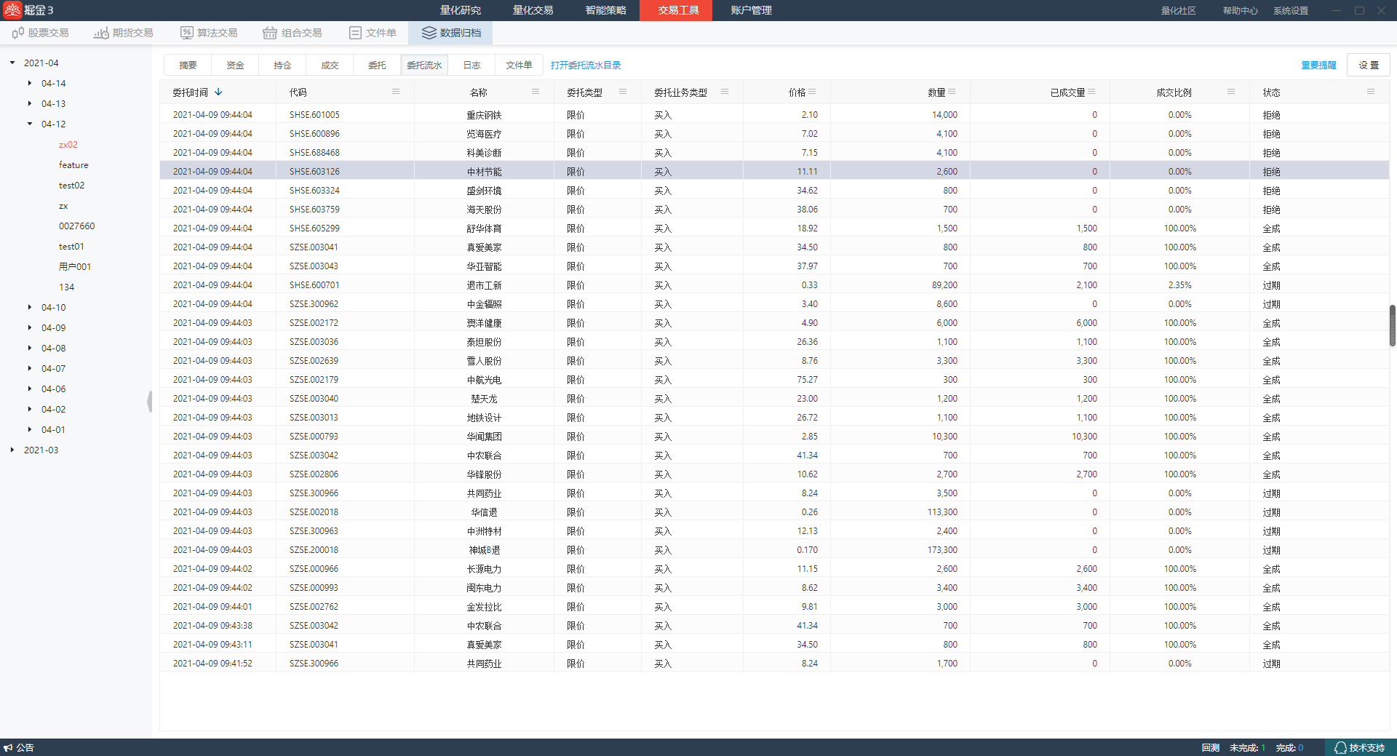
Task: Switch to the 账户管理 menu
Action: (x=751, y=10)
